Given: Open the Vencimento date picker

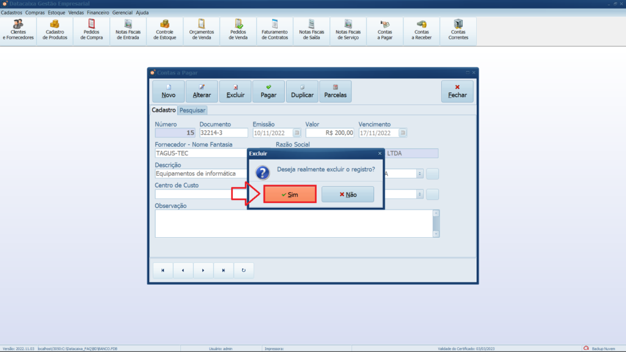Looking at the screenshot, I should coord(403,133).
